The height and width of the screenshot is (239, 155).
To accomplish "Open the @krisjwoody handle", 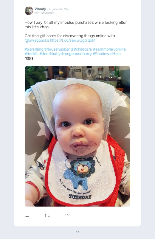I will click(44, 13).
